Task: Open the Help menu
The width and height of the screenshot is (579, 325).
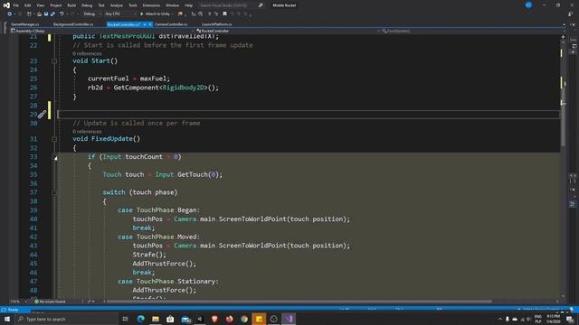Action: [189, 5]
